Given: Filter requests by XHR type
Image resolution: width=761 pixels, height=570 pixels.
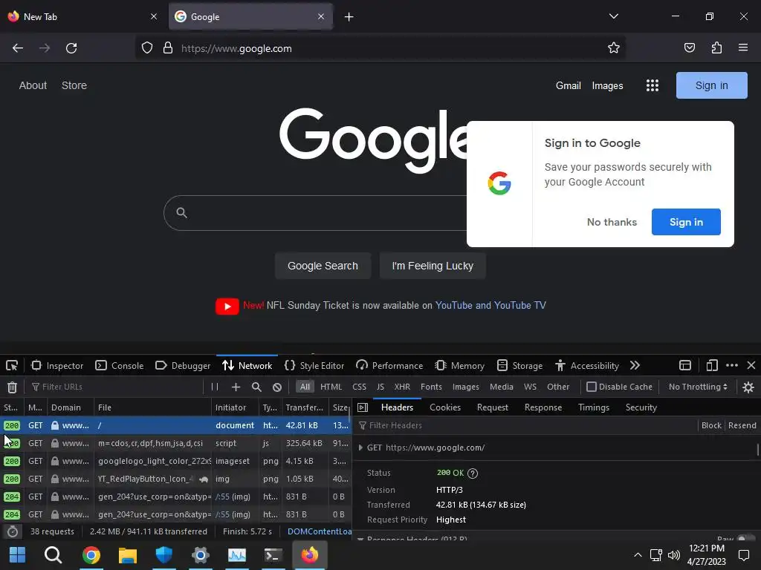Looking at the screenshot, I should tap(402, 387).
